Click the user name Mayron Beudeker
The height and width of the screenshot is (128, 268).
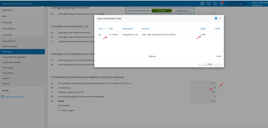pos(260,3)
